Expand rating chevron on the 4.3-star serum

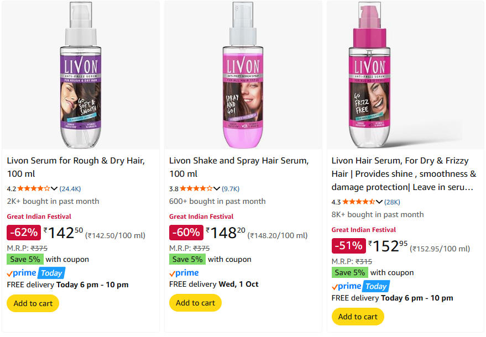coord(379,202)
